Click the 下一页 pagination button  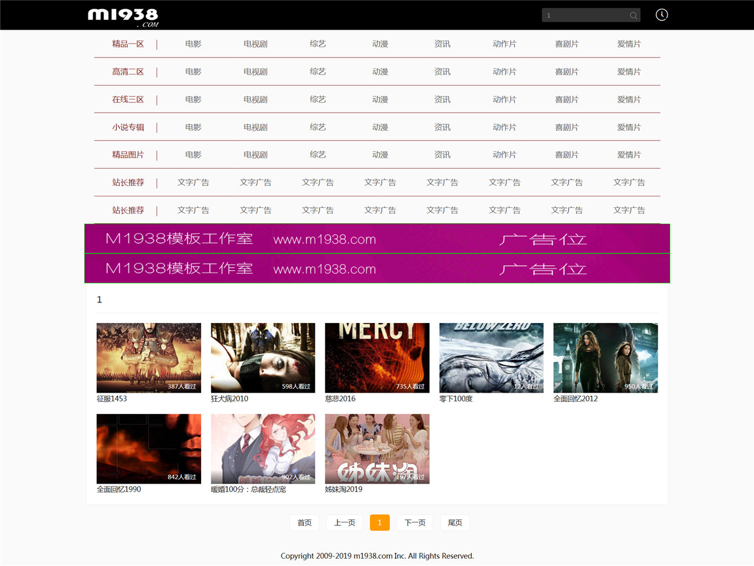[x=415, y=522]
